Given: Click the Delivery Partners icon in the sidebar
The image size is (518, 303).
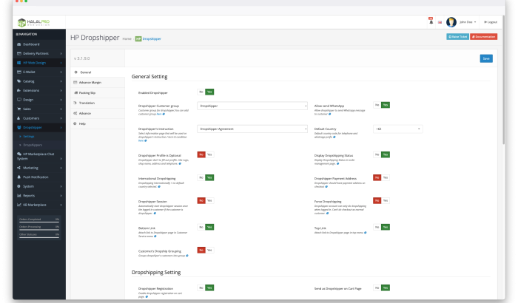Looking at the screenshot, I should pos(18,53).
